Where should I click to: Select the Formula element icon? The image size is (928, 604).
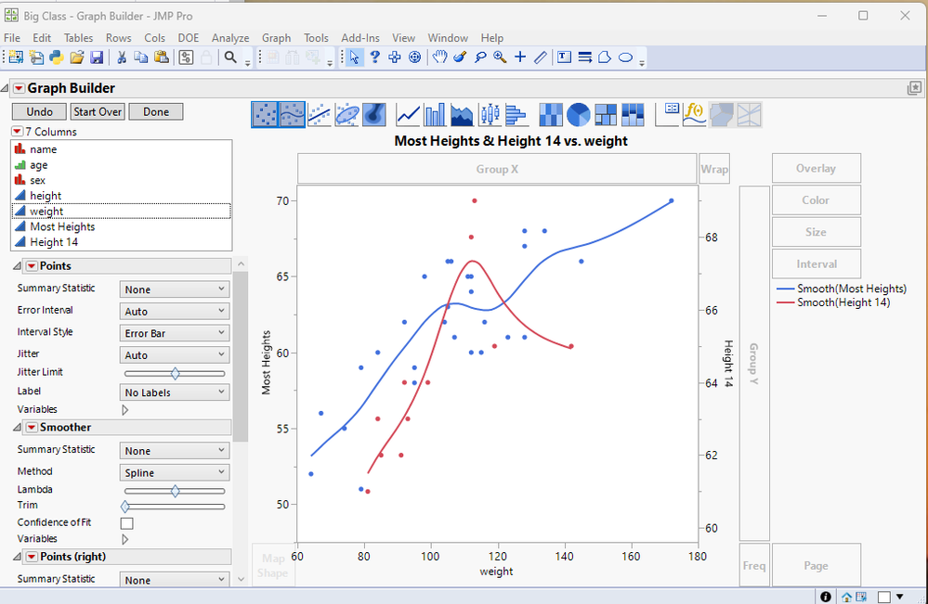coord(694,114)
